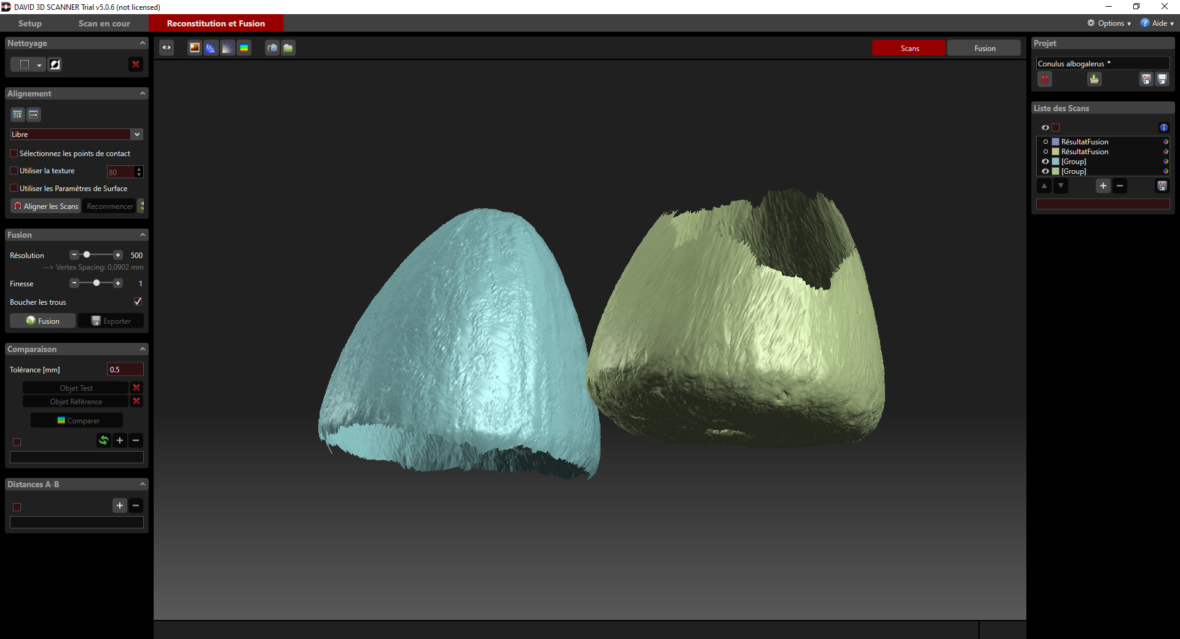Click the texture display icon in viewport toolbar
Viewport: 1180px width, 639px height.
tap(195, 48)
